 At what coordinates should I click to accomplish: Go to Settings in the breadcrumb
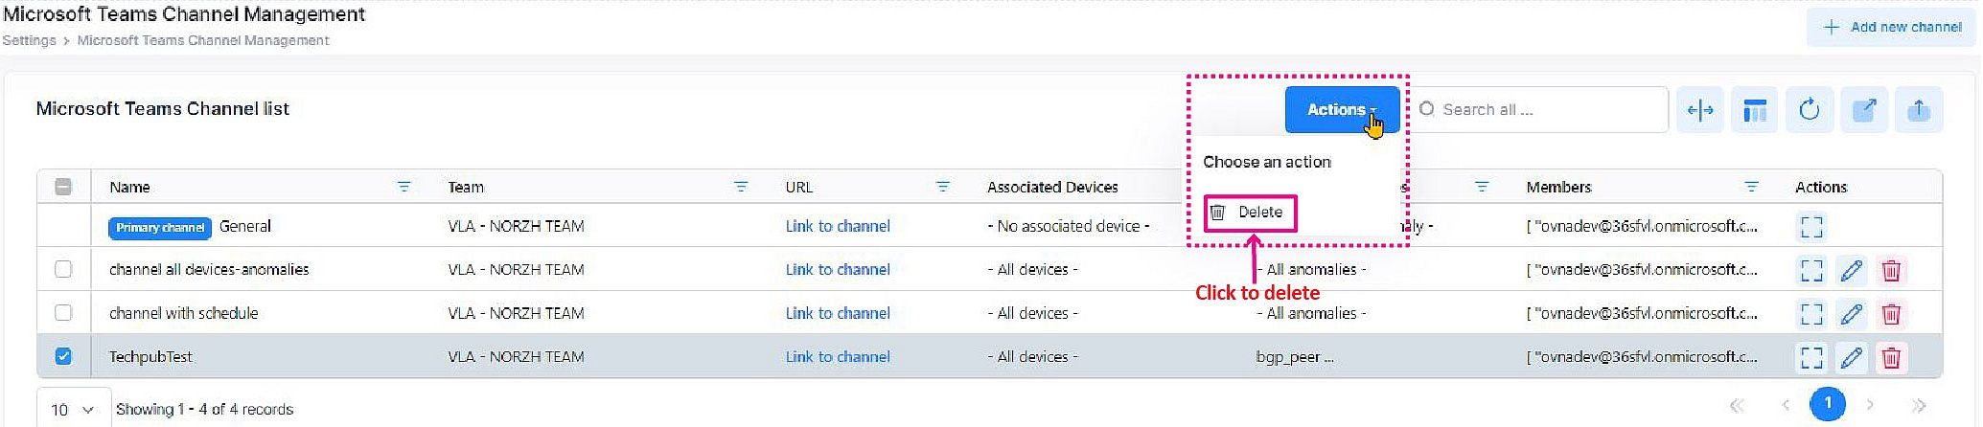pyautogui.click(x=29, y=40)
